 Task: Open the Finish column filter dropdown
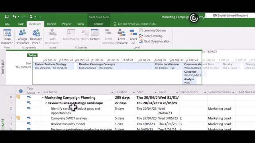coord(177,93)
